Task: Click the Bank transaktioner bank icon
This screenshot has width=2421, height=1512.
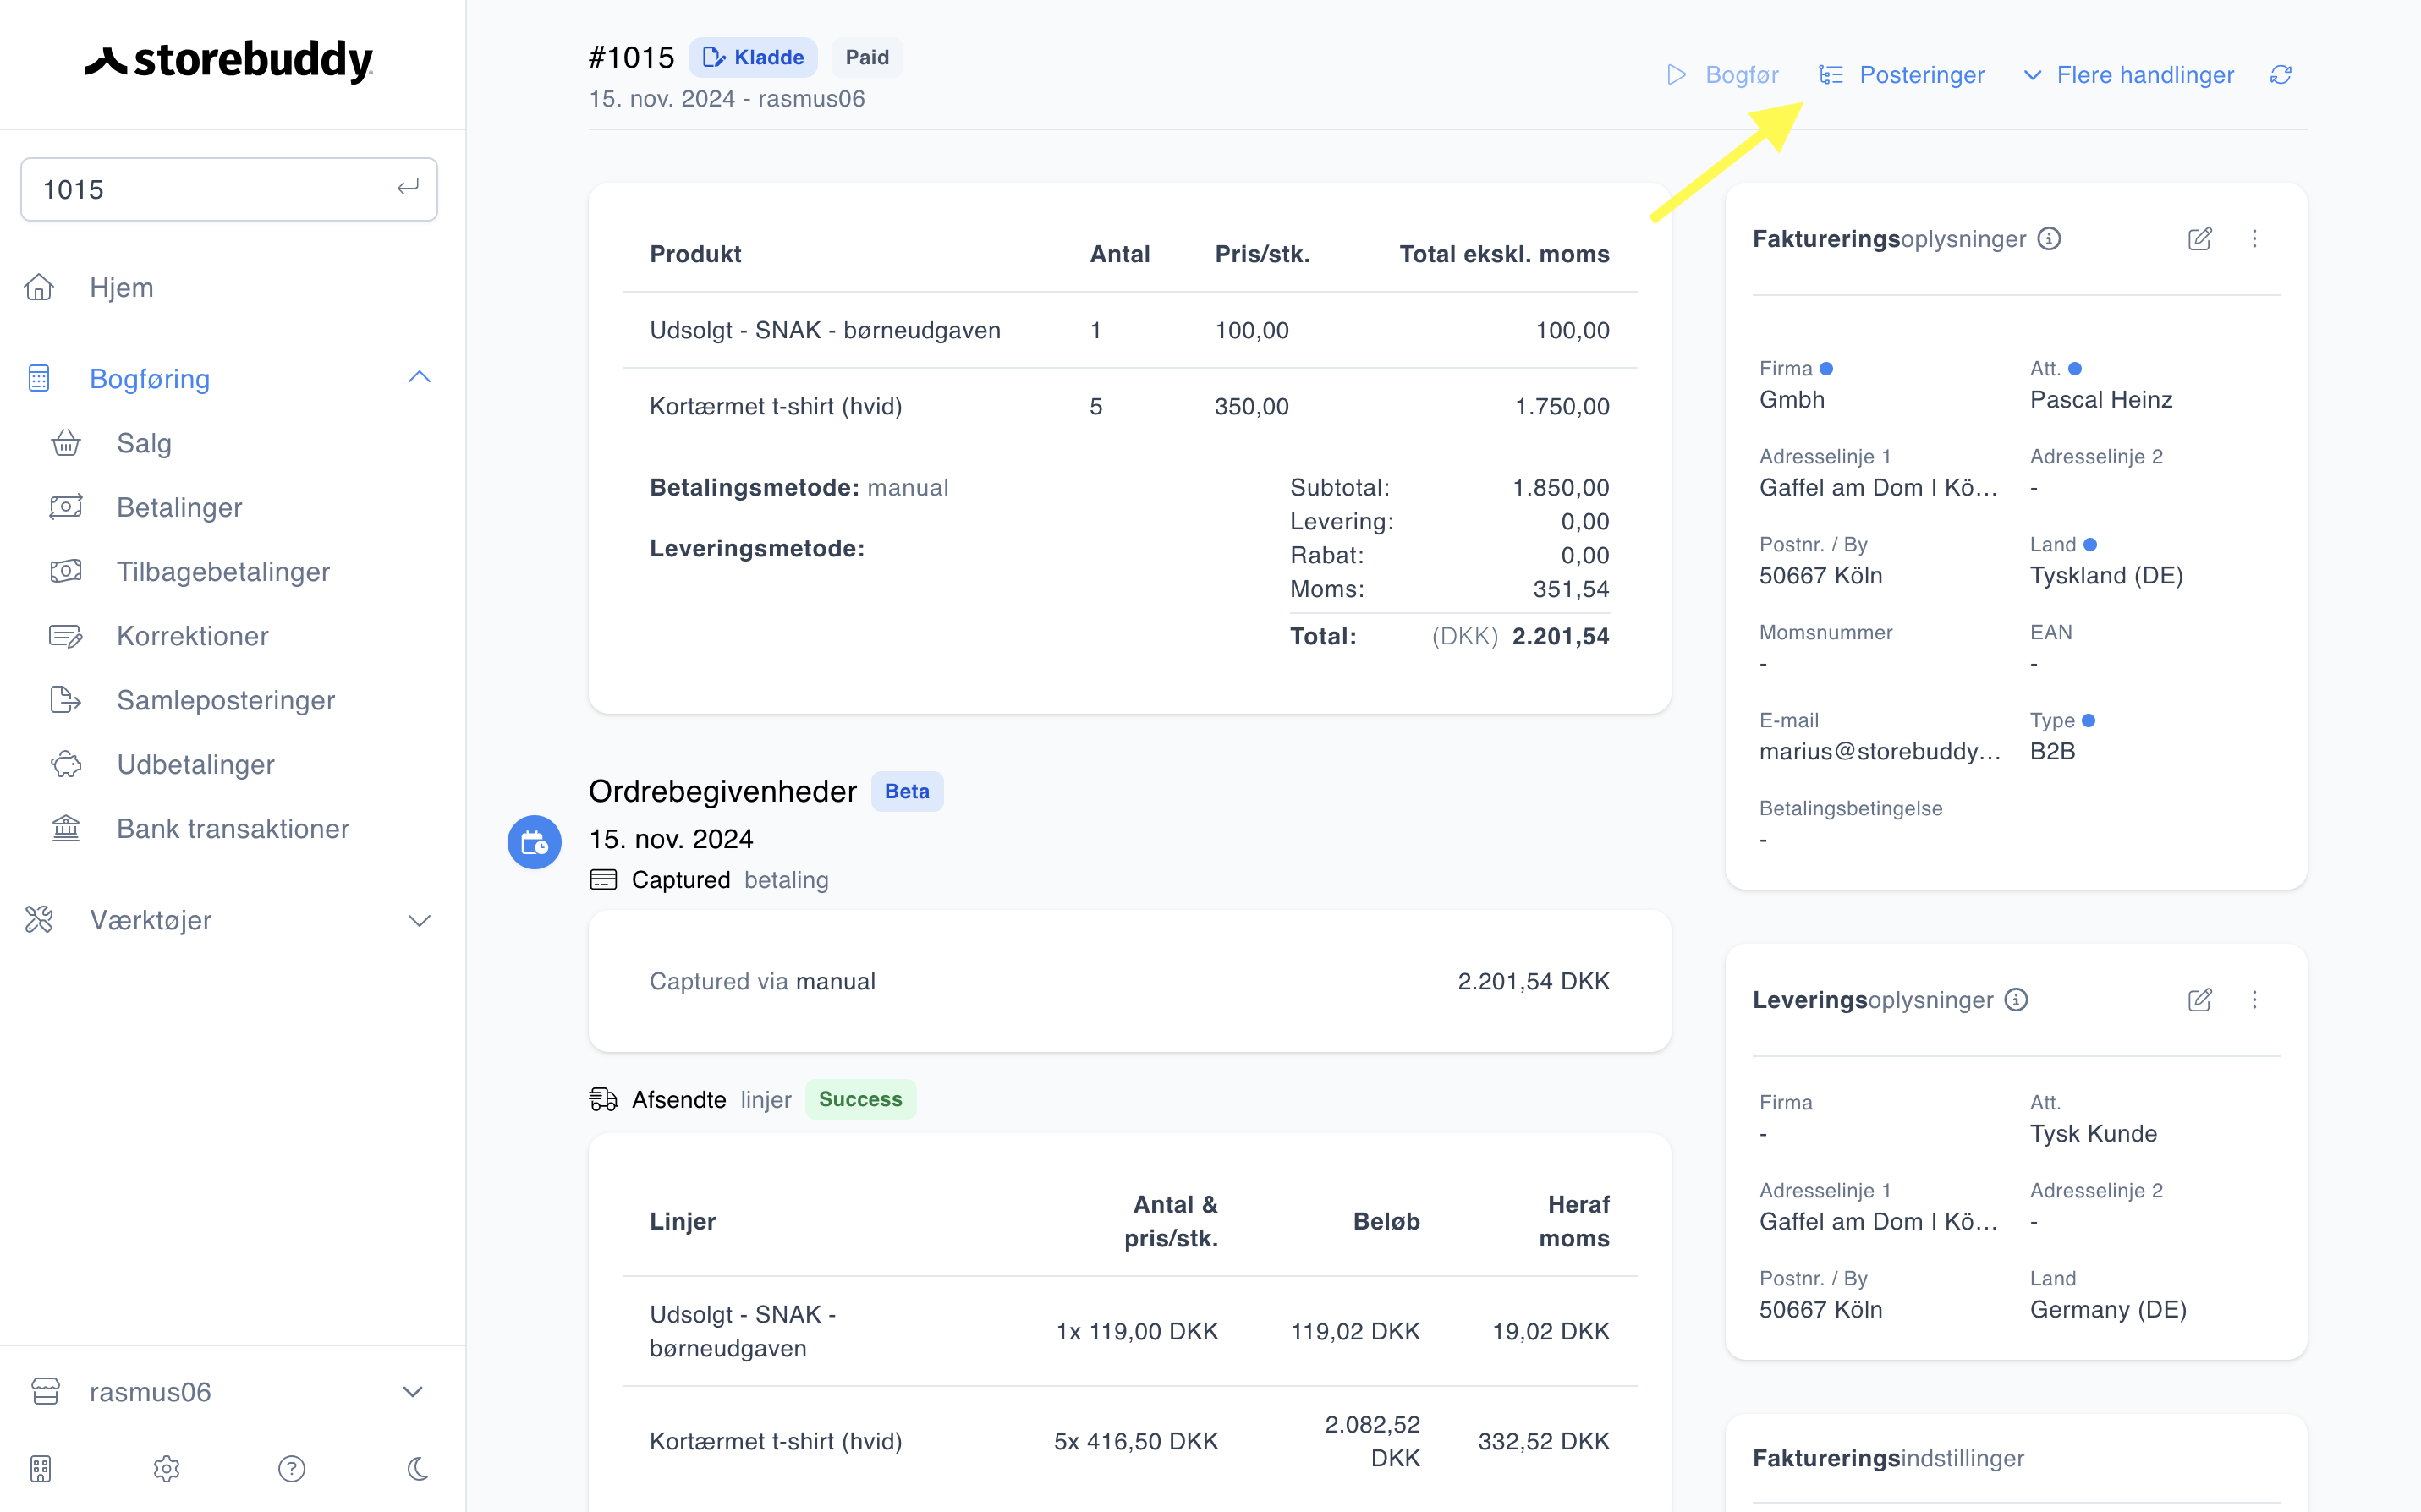Action: point(66,828)
